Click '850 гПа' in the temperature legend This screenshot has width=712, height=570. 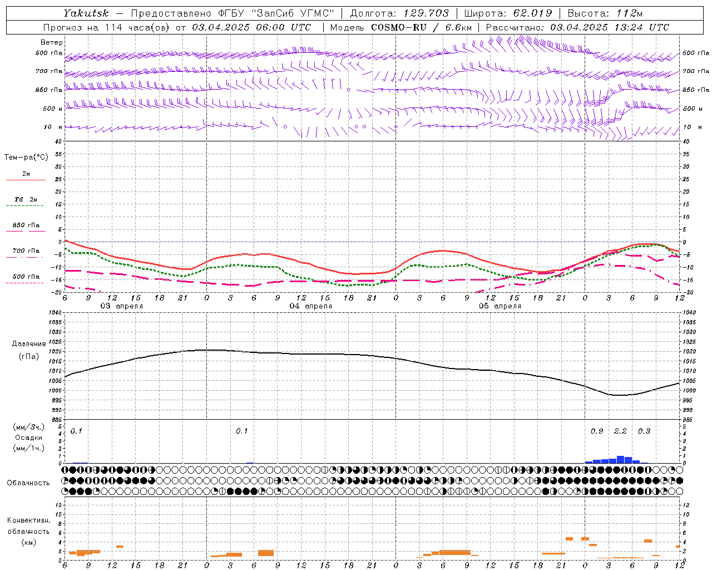click(26, 225)
